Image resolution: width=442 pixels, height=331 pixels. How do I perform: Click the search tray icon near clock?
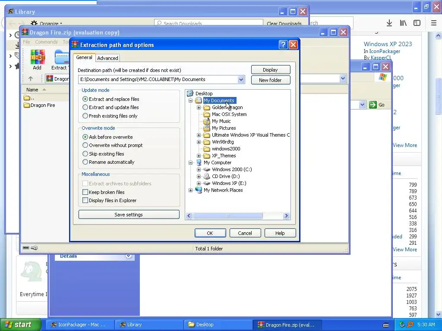pos(410,325)
